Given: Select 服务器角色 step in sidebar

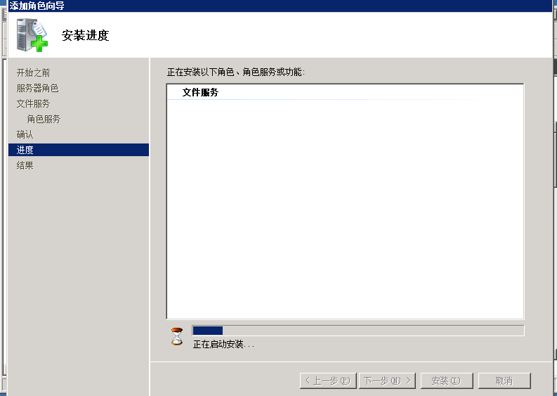Looking at the screenshot, I should pyautogui.click(x=38, y=88).
